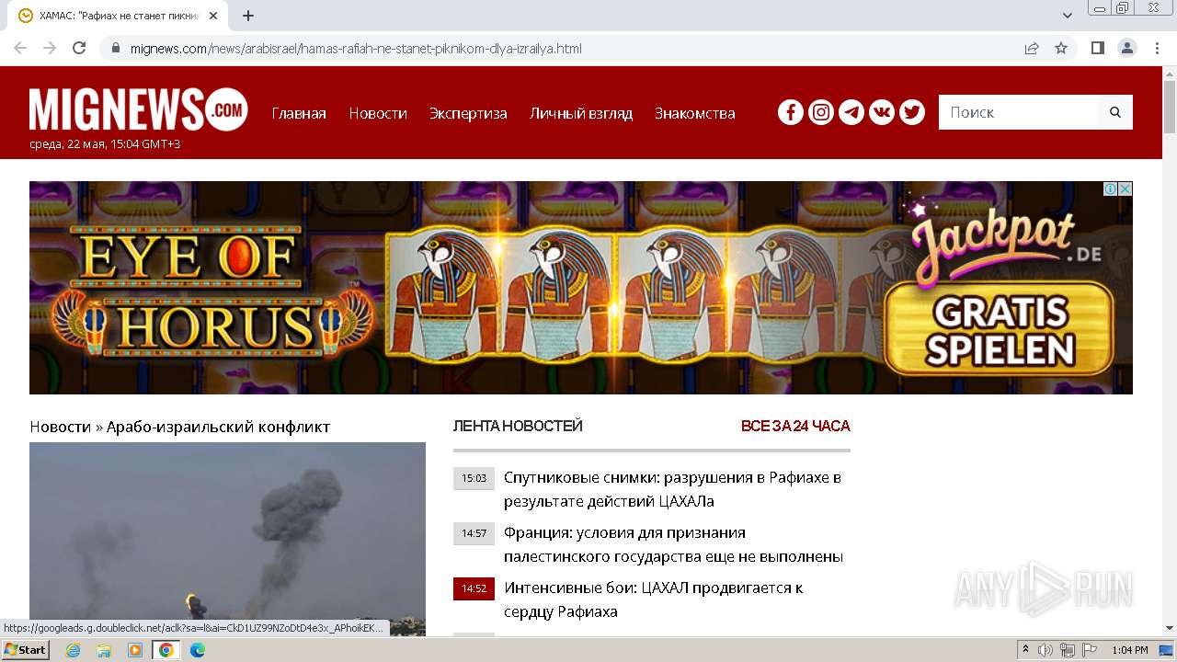Show hidden system tray icons
The width and height of the screenshot is (1177, 662).
point(1025,650)
